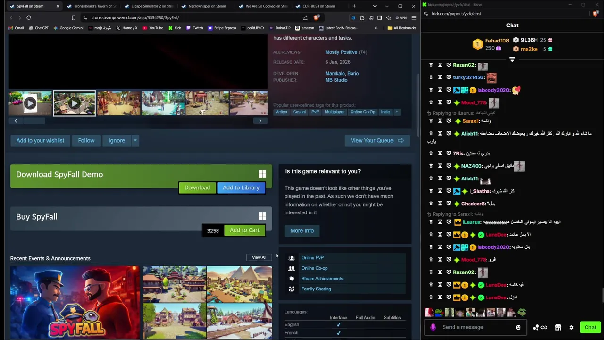Open All Bookmarks folder

pyautogui.click(x=402, y=28)
